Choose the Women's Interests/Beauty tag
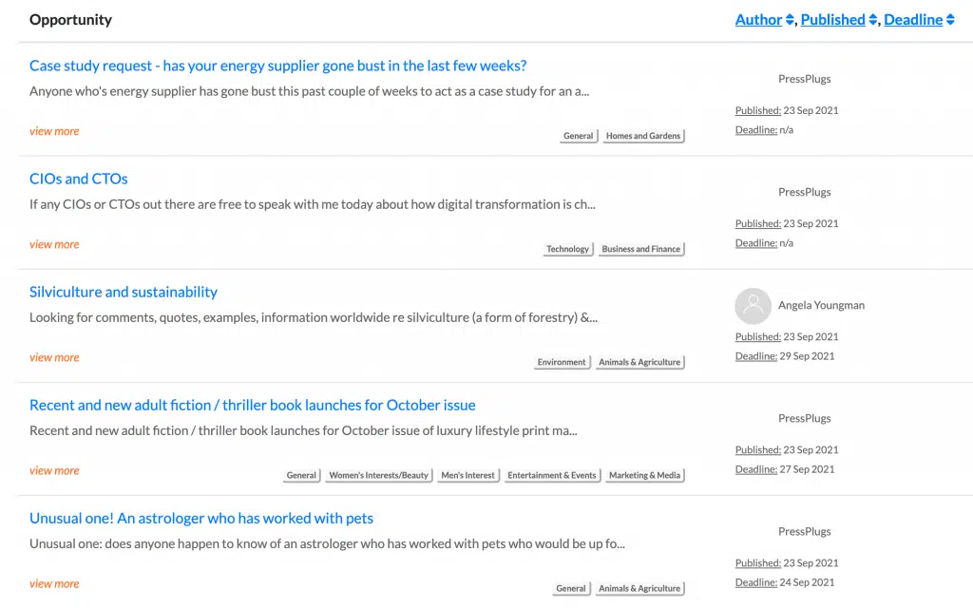 point(378,475)
